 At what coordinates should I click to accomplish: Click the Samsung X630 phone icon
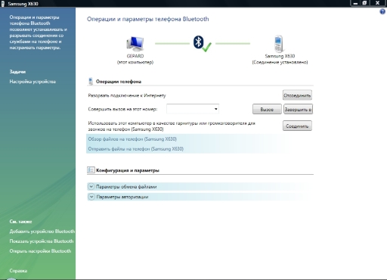click(x=279, y=43)
